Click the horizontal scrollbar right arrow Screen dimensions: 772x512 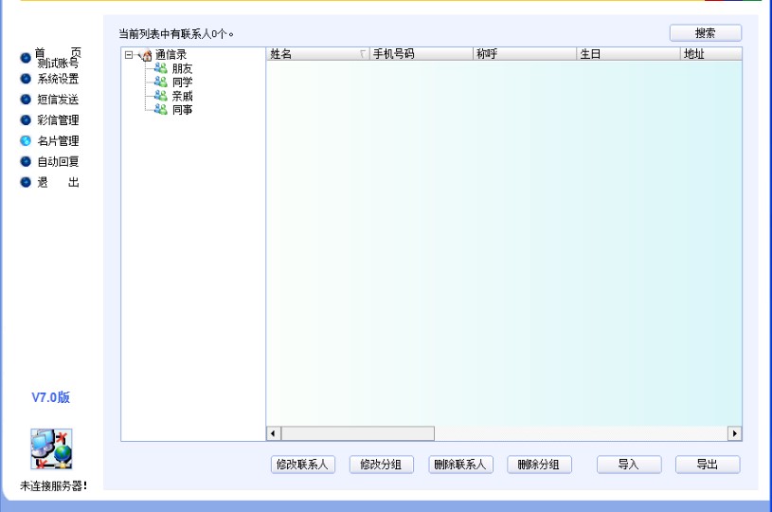coord(734,433)
